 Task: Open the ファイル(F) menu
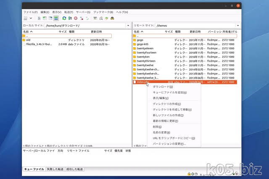(x=31, y=12)
